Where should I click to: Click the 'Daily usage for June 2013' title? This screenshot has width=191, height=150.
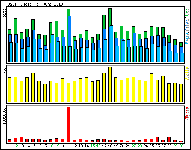coord(35,4)
